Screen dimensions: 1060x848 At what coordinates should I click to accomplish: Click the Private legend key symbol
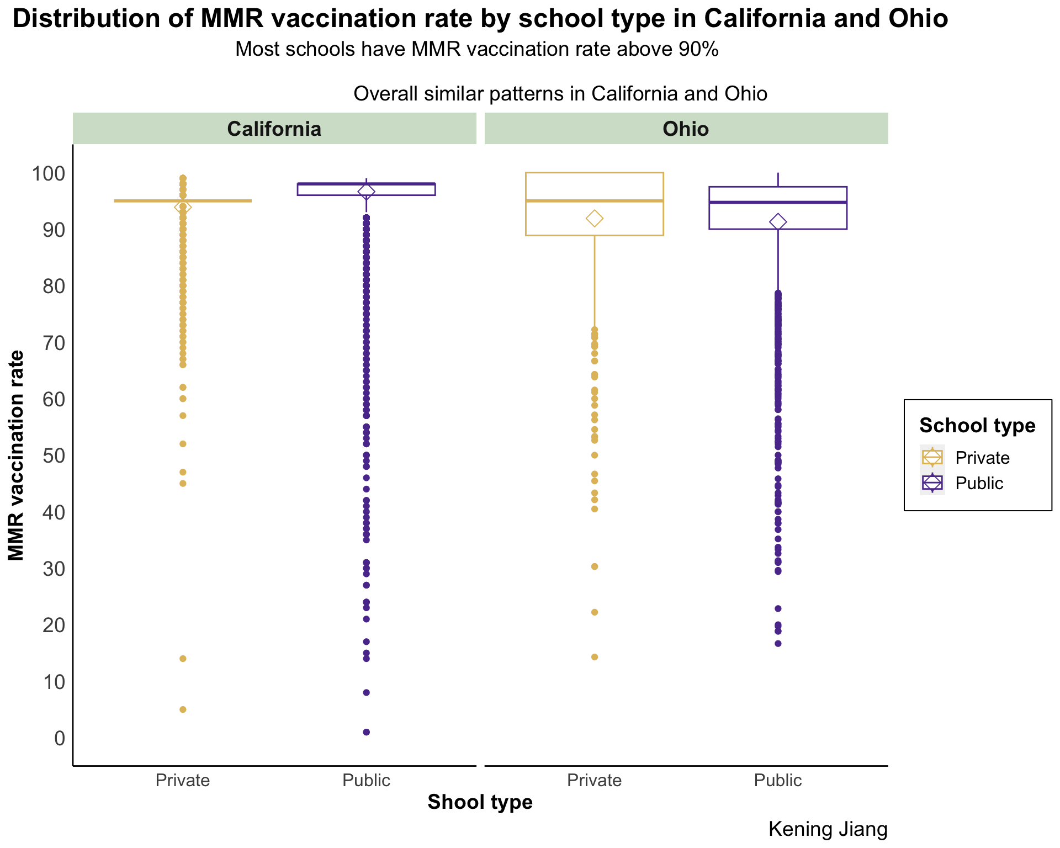point(932,458)
